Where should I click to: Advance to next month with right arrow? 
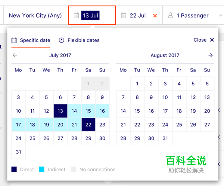click(211, 55)
